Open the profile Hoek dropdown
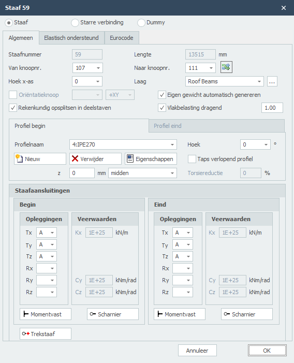The width and height of the screenshot is (294, 363). tap(266, 144)
